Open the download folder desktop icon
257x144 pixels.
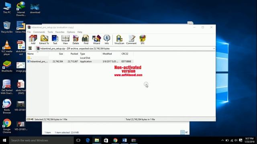click(x=35, y=8)
